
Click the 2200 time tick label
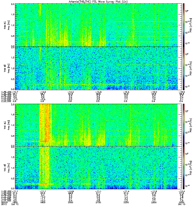[x=126, y=202]
